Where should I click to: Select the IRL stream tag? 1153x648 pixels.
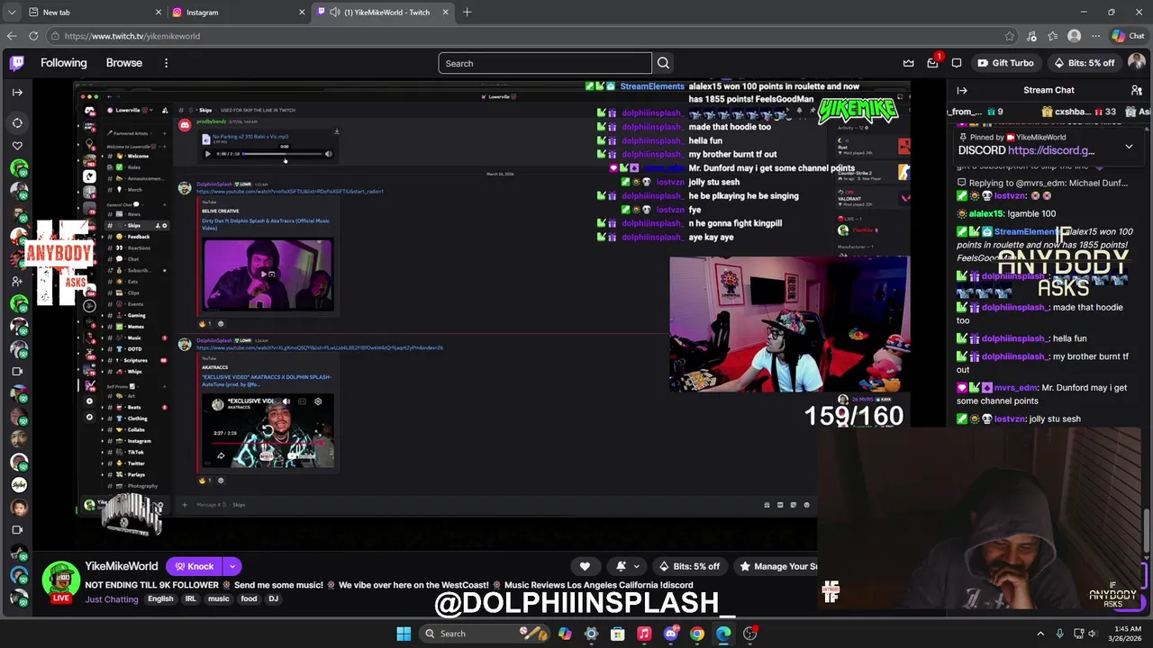(191, 599)
